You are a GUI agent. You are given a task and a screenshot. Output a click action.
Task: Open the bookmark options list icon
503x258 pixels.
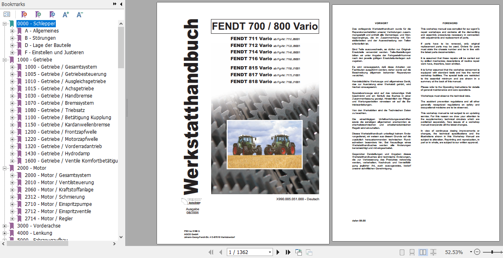pyautogui.click(x=7, y=14)
